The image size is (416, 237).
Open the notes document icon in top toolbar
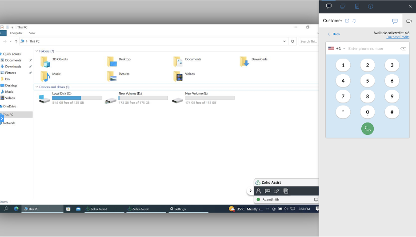357,6
